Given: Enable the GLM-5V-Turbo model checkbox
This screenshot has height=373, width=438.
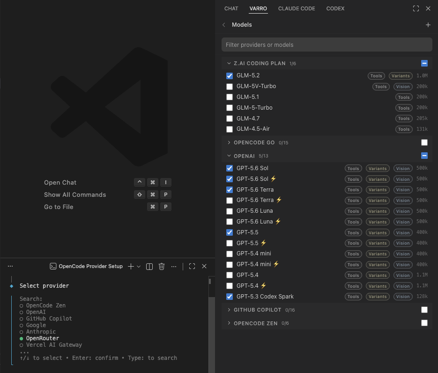Looking at the screenshot, I should click(x=230, y=87).
